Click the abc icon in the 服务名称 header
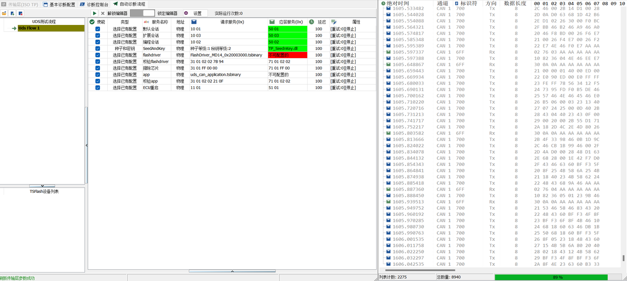 [146, 22]
